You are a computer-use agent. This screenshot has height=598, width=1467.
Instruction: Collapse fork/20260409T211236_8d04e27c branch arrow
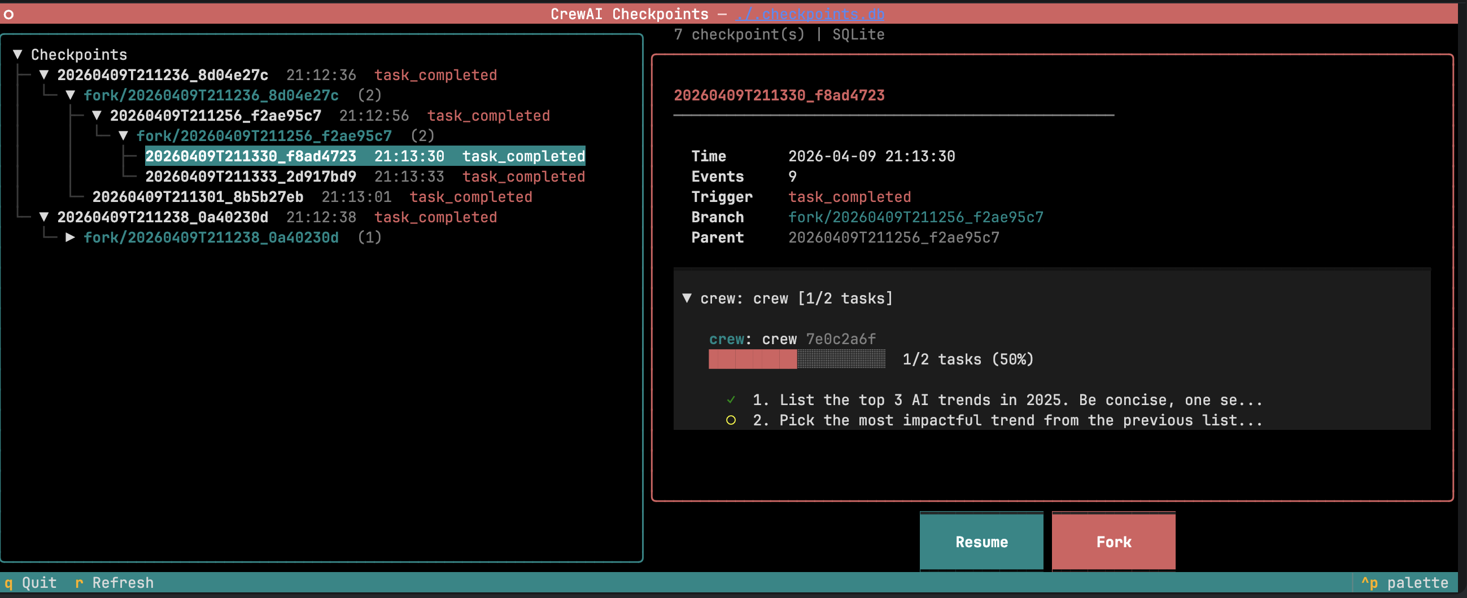pos(71,95)
